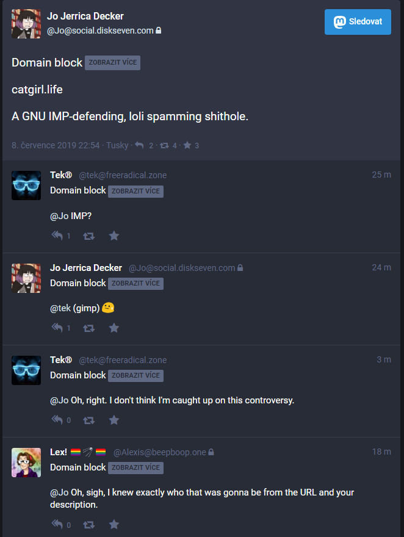This screenshot has width=404, height=537.
Task: Boost Jo's '(gimp)' post
Action: pyautogui.click(x=88, y=328)
